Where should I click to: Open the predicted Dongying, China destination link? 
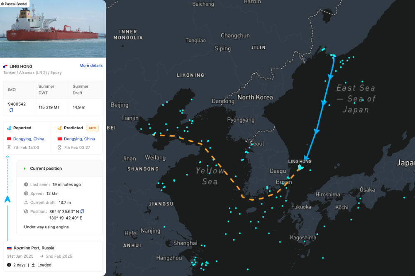click(79, 139)
